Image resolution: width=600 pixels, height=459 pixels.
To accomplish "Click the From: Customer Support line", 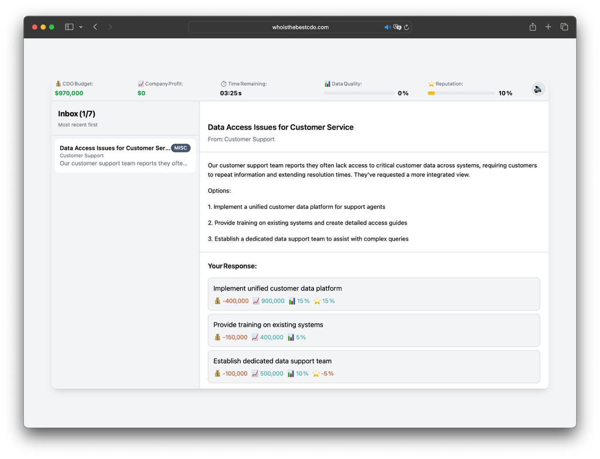I will click(x=241, y=139).
